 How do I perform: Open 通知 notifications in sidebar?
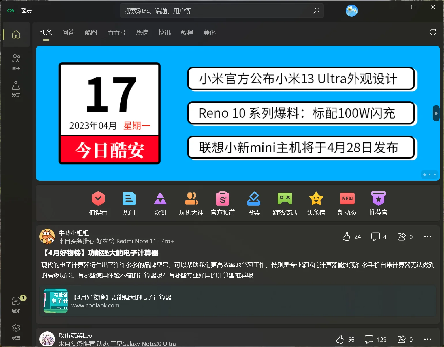(x=16, y=304)
